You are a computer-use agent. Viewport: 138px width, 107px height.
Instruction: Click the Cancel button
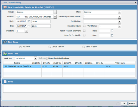tap(132, 103)
